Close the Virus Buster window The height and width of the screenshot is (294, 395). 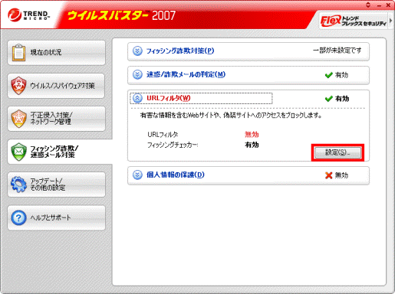pyautogui.click(x=388, y=5)
